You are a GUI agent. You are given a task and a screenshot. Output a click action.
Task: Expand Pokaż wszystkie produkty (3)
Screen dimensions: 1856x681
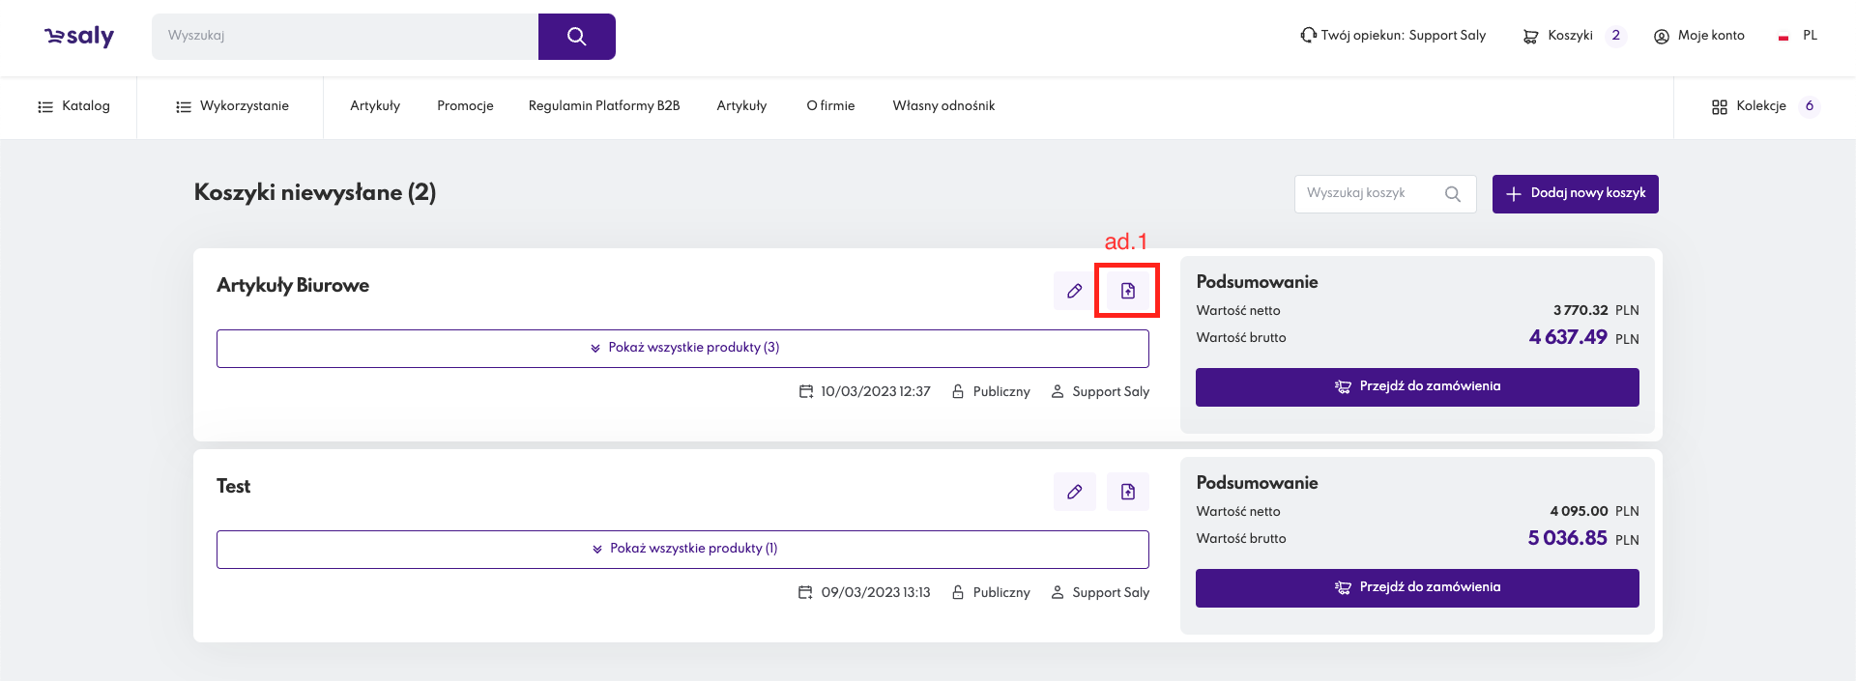tap(682, 348)
